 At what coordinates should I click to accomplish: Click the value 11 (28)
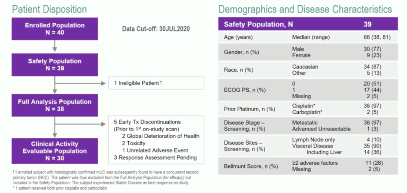tap(374, 163)
